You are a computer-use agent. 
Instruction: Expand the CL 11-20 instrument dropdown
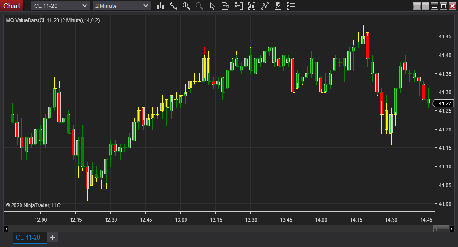60,6
